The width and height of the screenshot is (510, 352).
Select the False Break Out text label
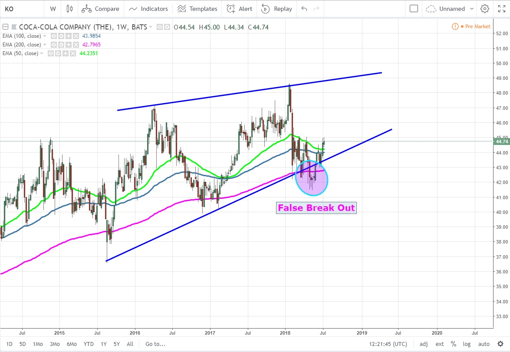316,208
